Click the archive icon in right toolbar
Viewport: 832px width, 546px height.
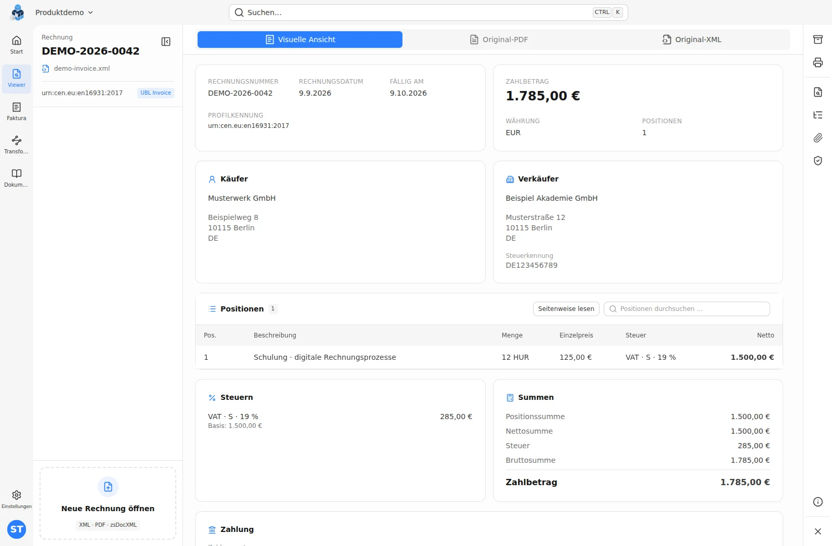coord(818,40)
